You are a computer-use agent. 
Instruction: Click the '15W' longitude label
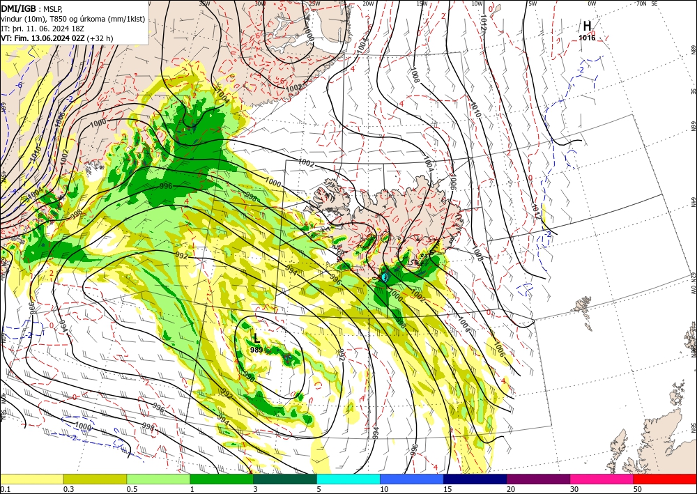click(x=422, y=3)
